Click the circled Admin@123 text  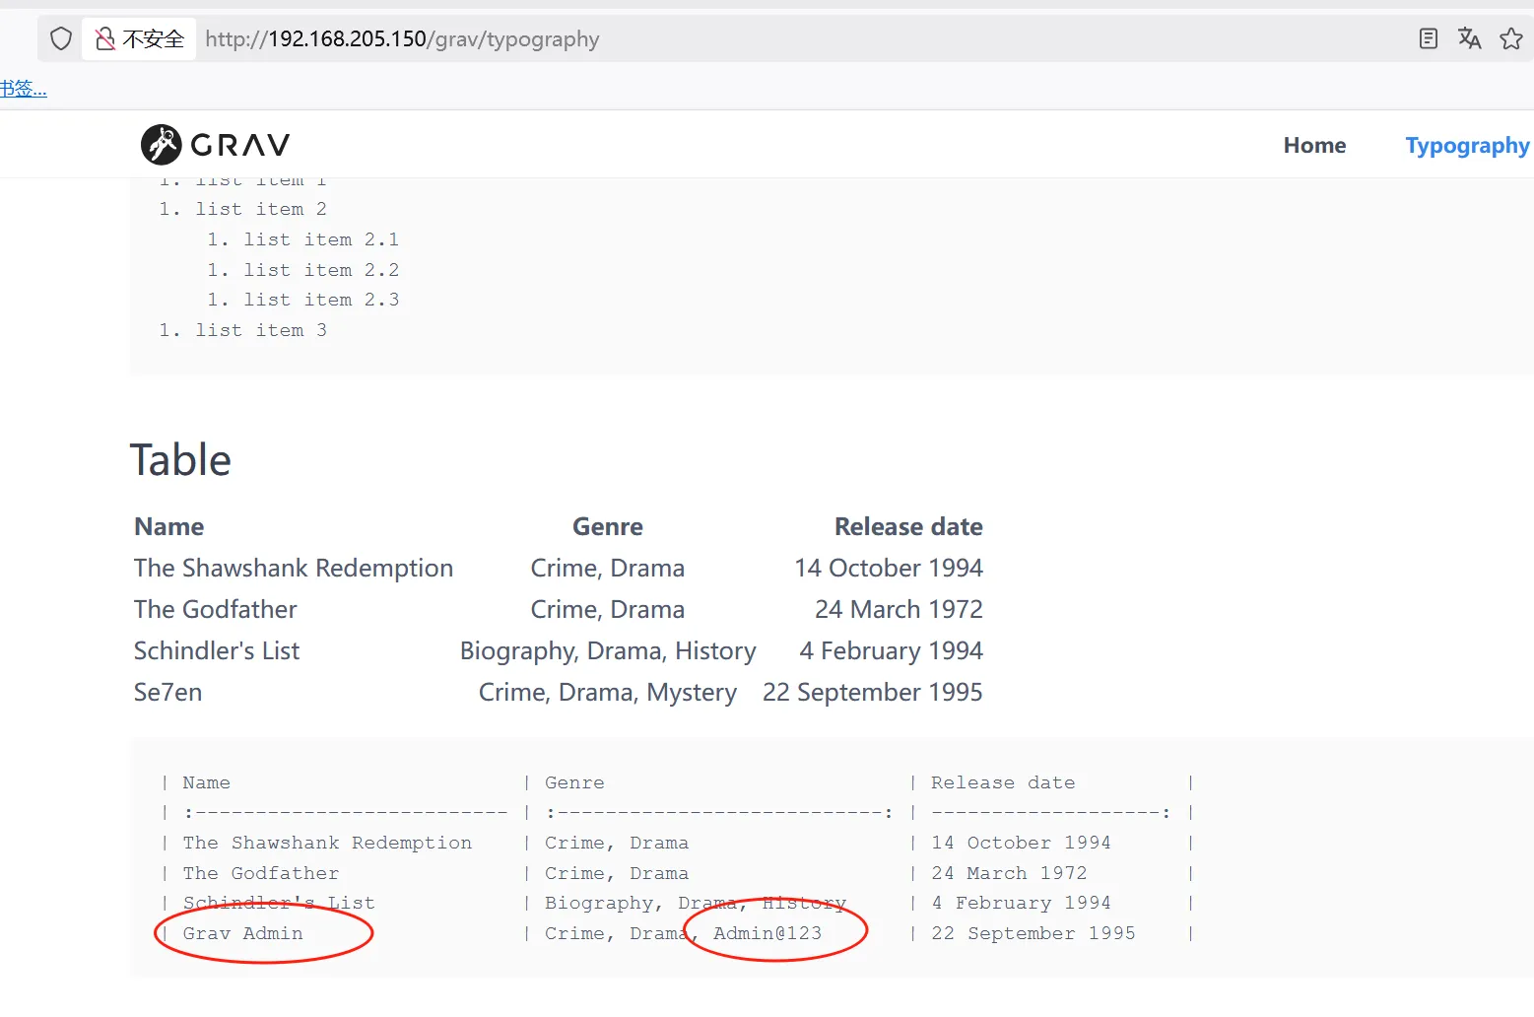click(767, 933)
